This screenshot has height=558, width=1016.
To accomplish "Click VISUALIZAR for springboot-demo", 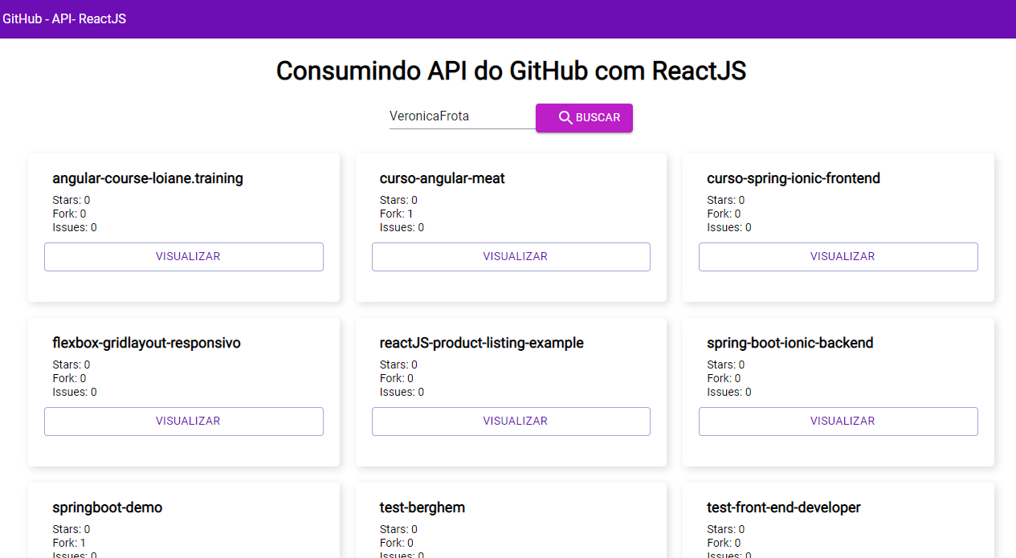I will pos(183,554).
